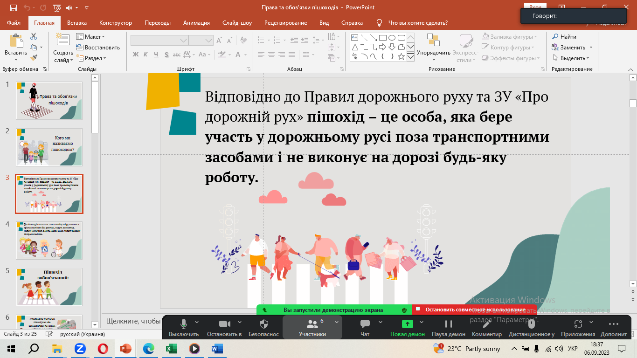Open Zoom Участники participants panel
The width and height of the screenshot is (637, 358).
tap(312, 327)
